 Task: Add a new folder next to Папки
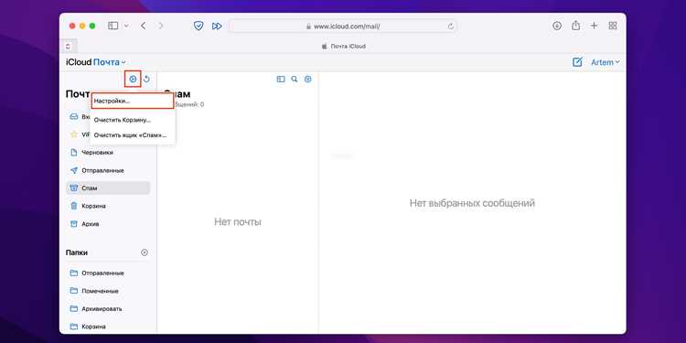145,252
